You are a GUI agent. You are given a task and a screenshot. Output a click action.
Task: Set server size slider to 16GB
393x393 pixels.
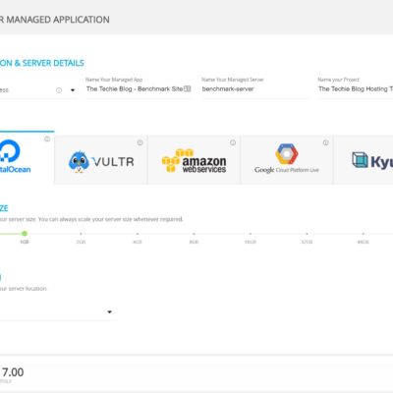pyautogui.click(x=251, y=234)
